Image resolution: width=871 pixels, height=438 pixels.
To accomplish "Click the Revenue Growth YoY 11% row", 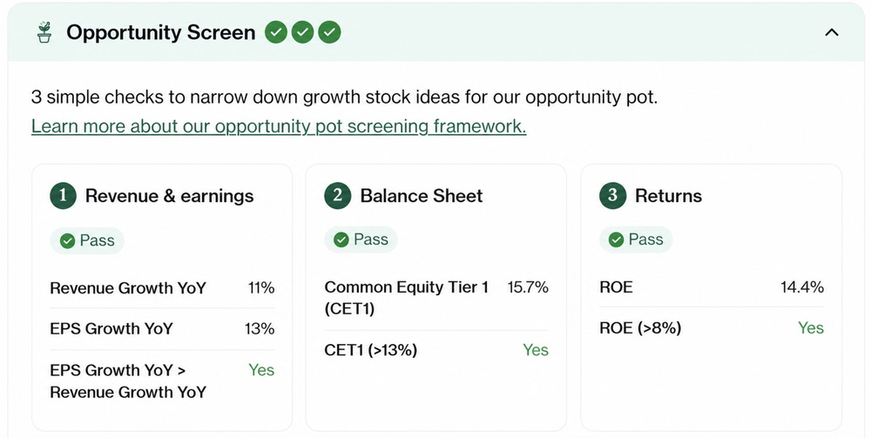I will [x=162, y=288].
